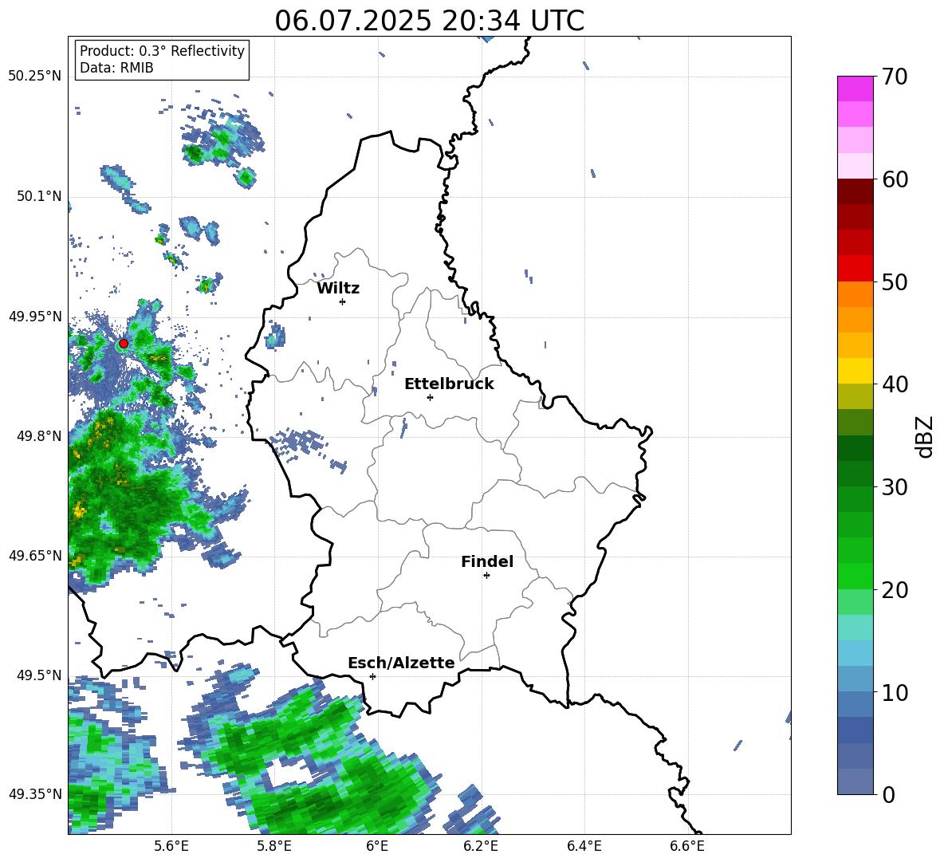Click the Wiltz city label
The height and width of the screenshot is (862, 944).
338,289
